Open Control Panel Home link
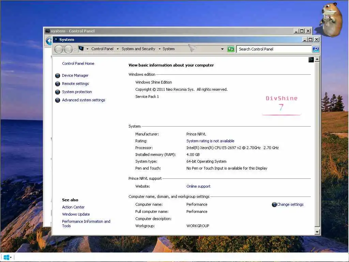 coord(78,63)
